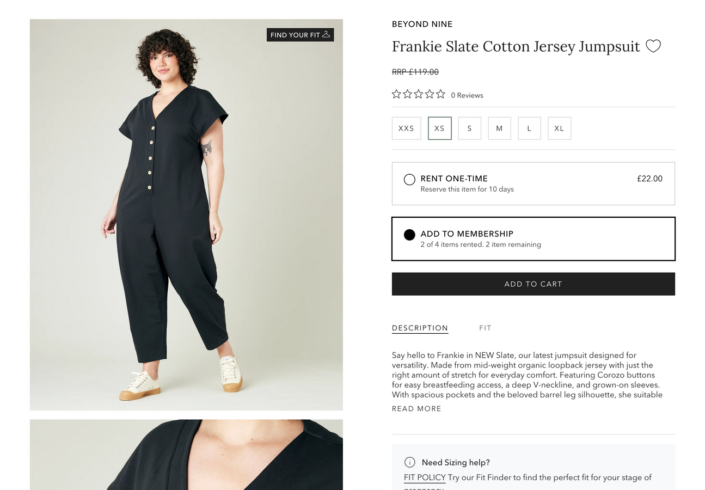
Task: Click the neckline close-up photo
Action: (186, 455)
